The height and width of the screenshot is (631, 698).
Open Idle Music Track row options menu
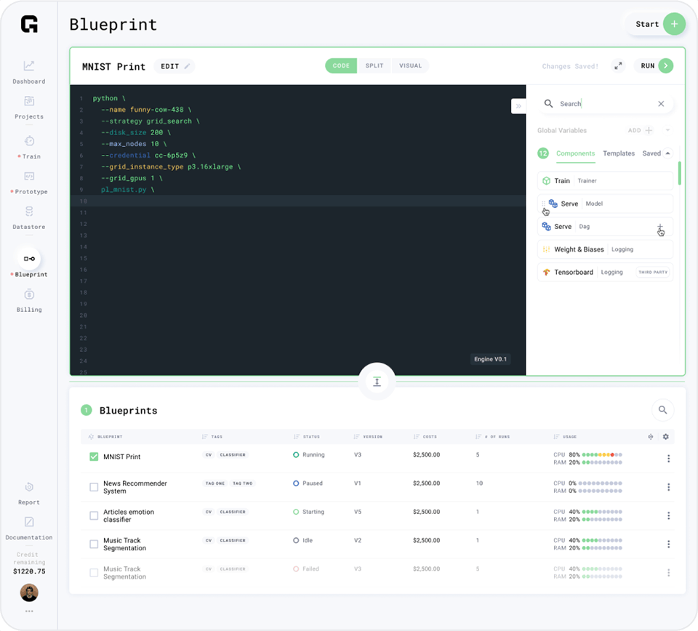coord(668,544)
